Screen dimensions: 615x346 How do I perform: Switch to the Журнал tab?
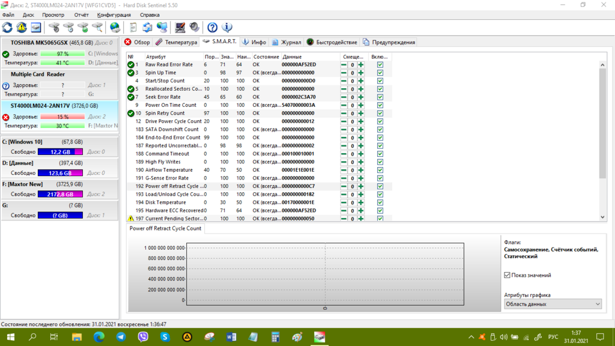click(286, 43)
